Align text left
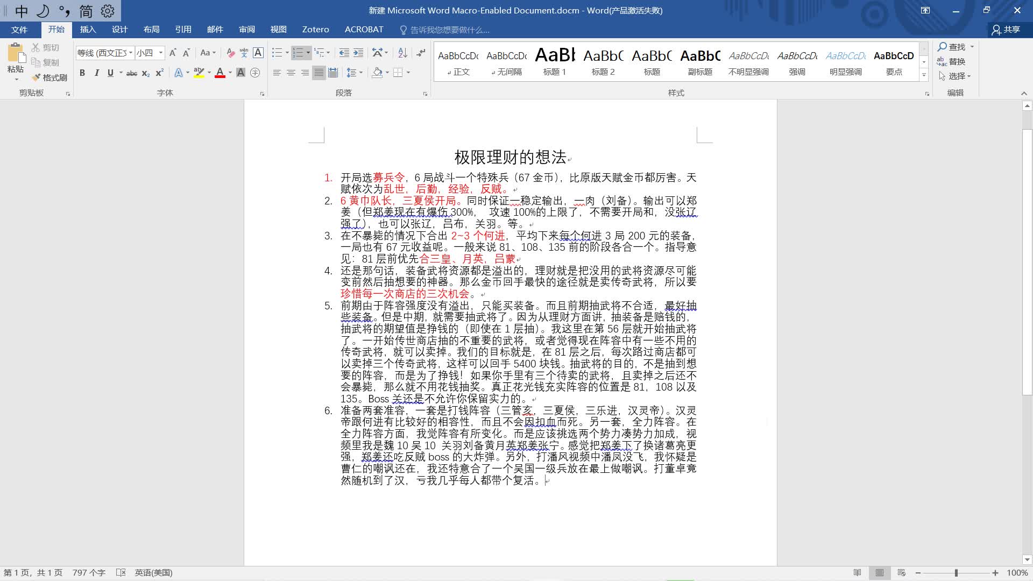The image size is (1033, 581). click(277, 73)
